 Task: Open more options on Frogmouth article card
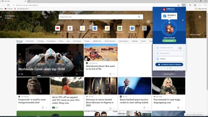[46, 108]
